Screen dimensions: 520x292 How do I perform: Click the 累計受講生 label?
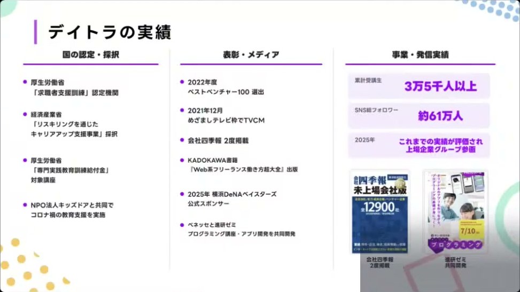tap(368, 80)
